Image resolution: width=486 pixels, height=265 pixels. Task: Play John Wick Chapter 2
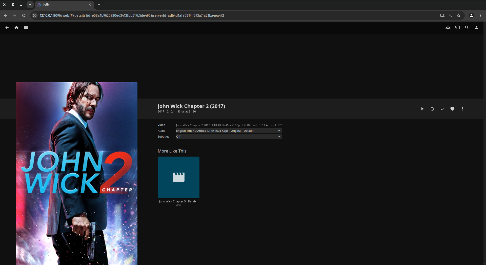tap(422, 109)
